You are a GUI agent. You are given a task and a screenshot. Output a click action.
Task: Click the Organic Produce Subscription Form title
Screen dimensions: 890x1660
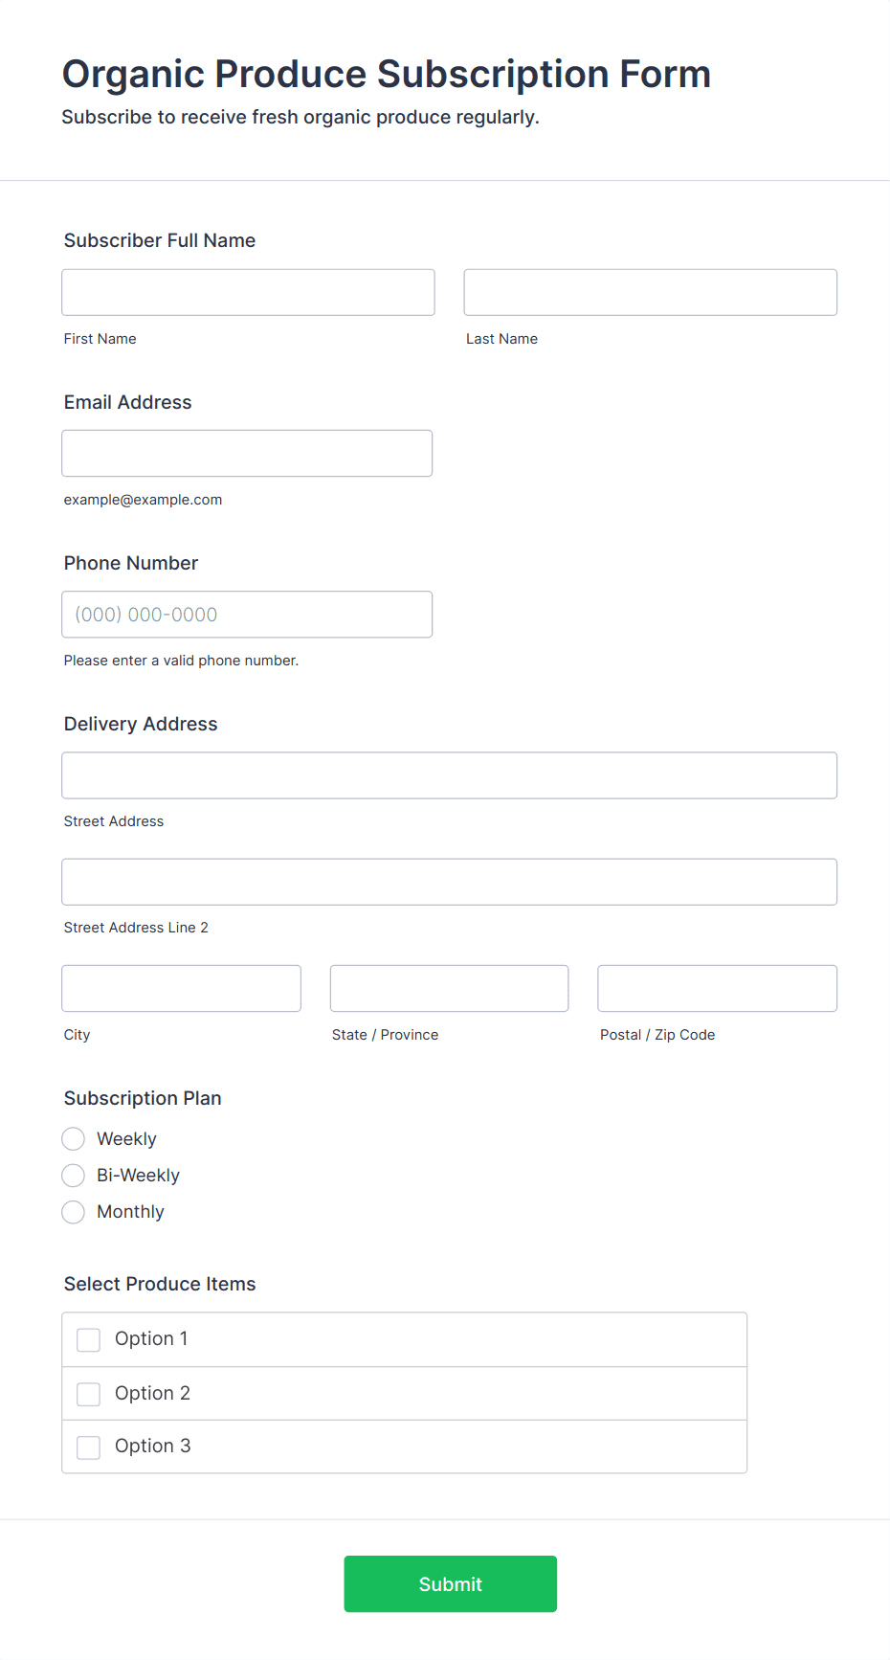[x=387, y=74]
